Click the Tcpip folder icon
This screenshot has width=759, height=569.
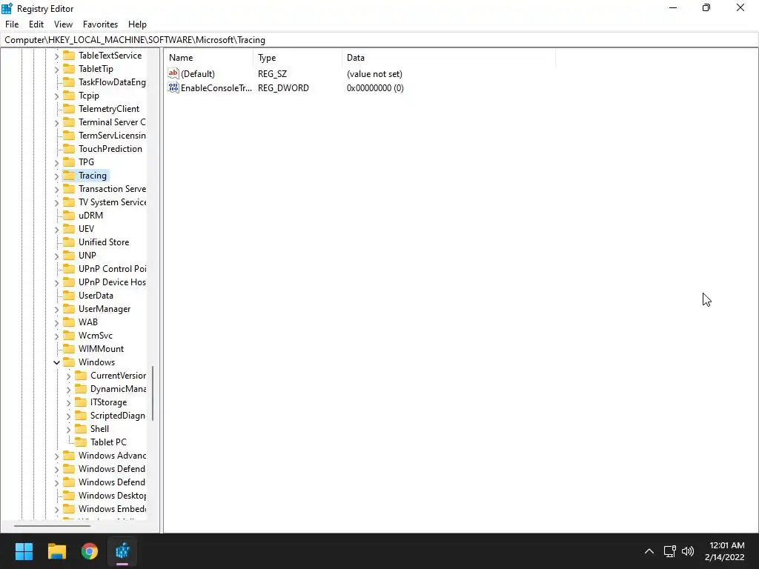[x=69, y=96]
